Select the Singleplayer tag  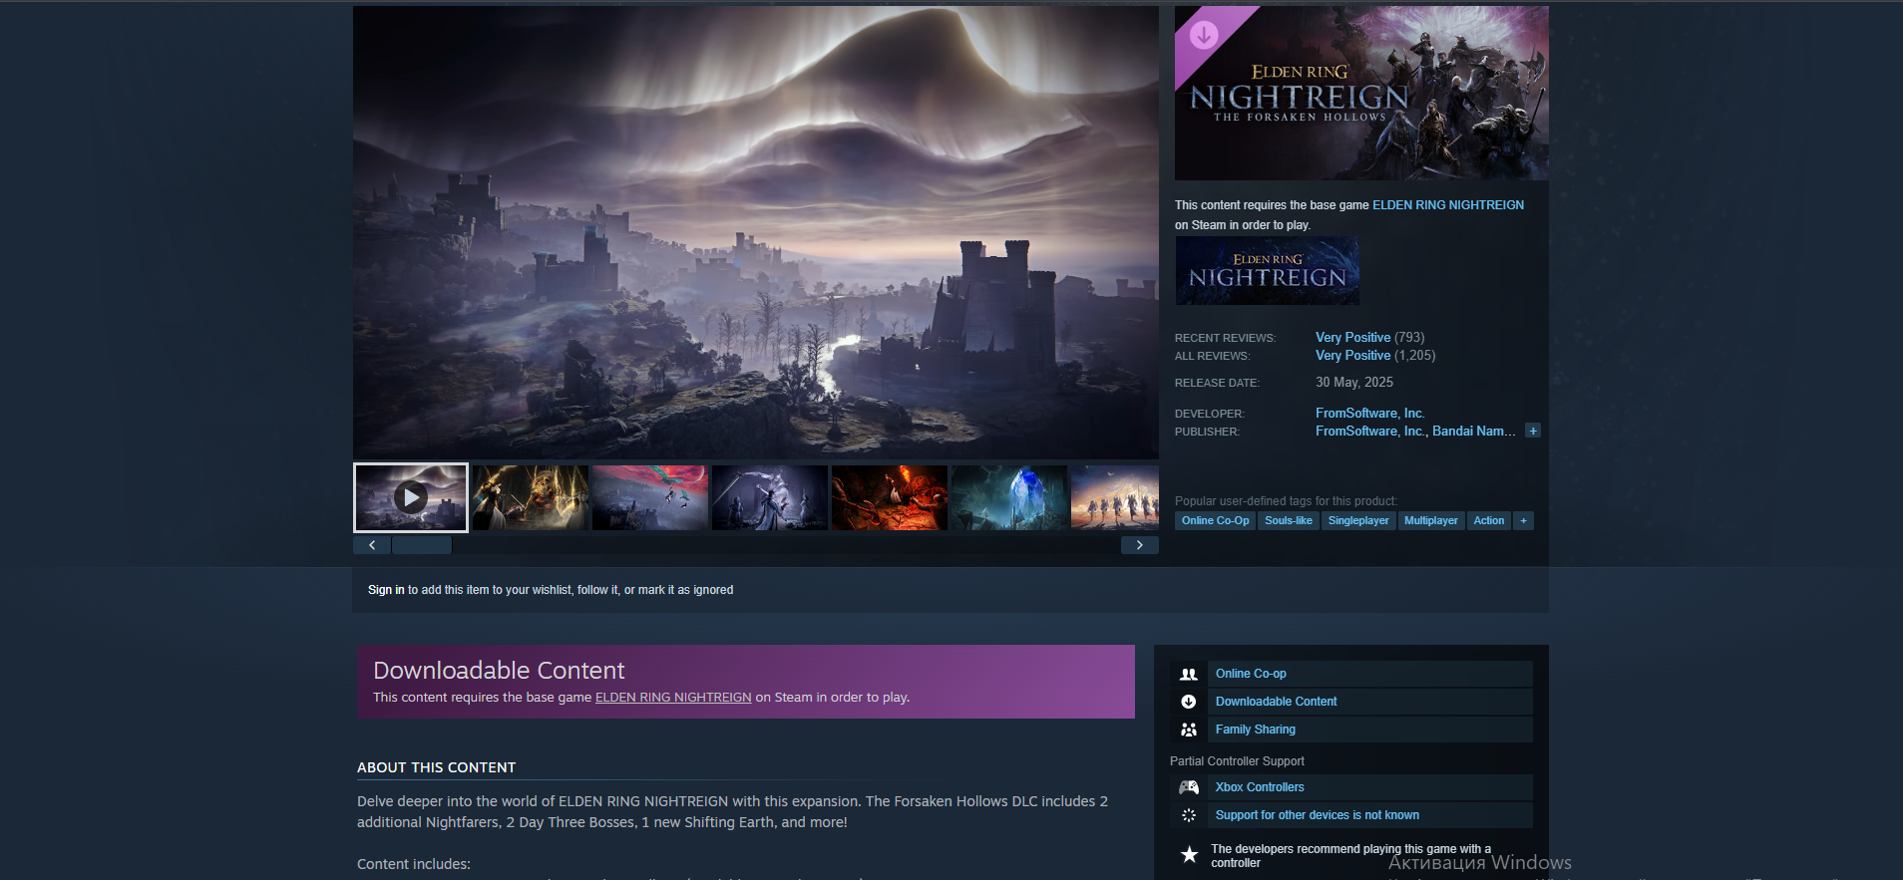coord(1358,520)
